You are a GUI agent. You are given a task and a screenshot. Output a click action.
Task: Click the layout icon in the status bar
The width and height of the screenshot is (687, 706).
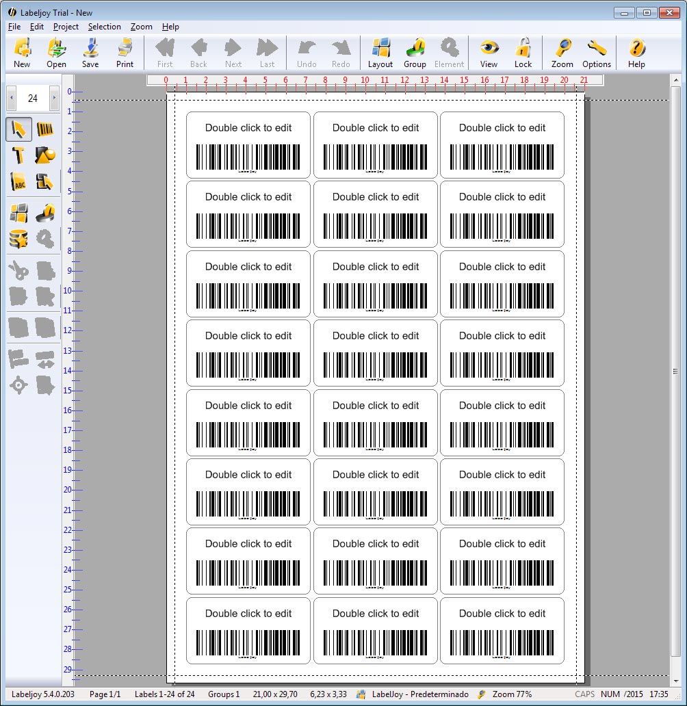pos(361,694)
